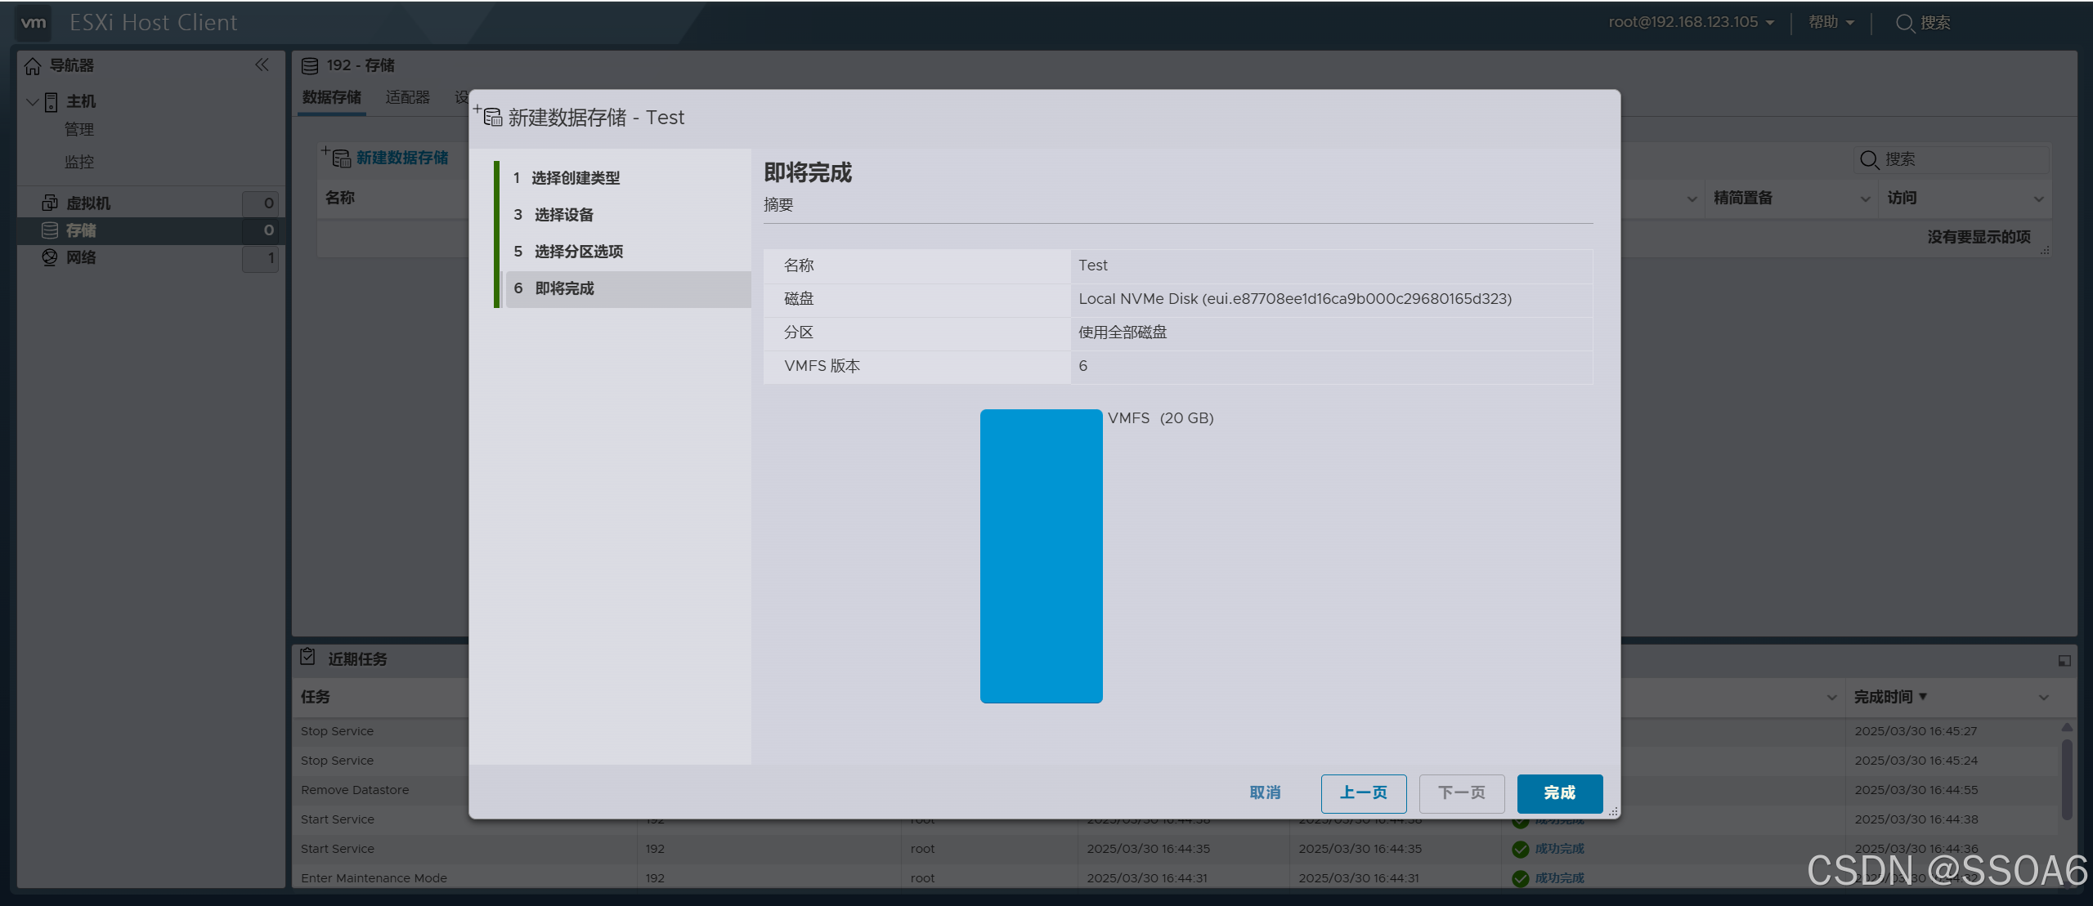Open the Access column dropdown arrow

(x=2038, y=199)
